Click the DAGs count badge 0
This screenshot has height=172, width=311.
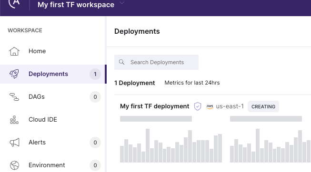coord(95,97)
